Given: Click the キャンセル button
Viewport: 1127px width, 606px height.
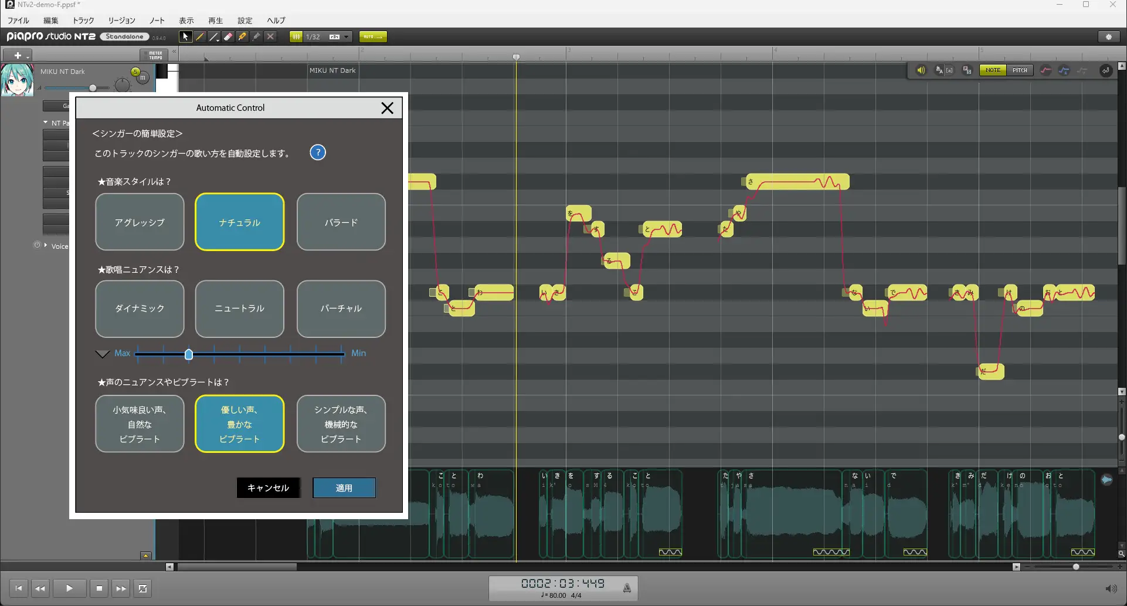Looking at the screenshot, I should click(268, 487).
